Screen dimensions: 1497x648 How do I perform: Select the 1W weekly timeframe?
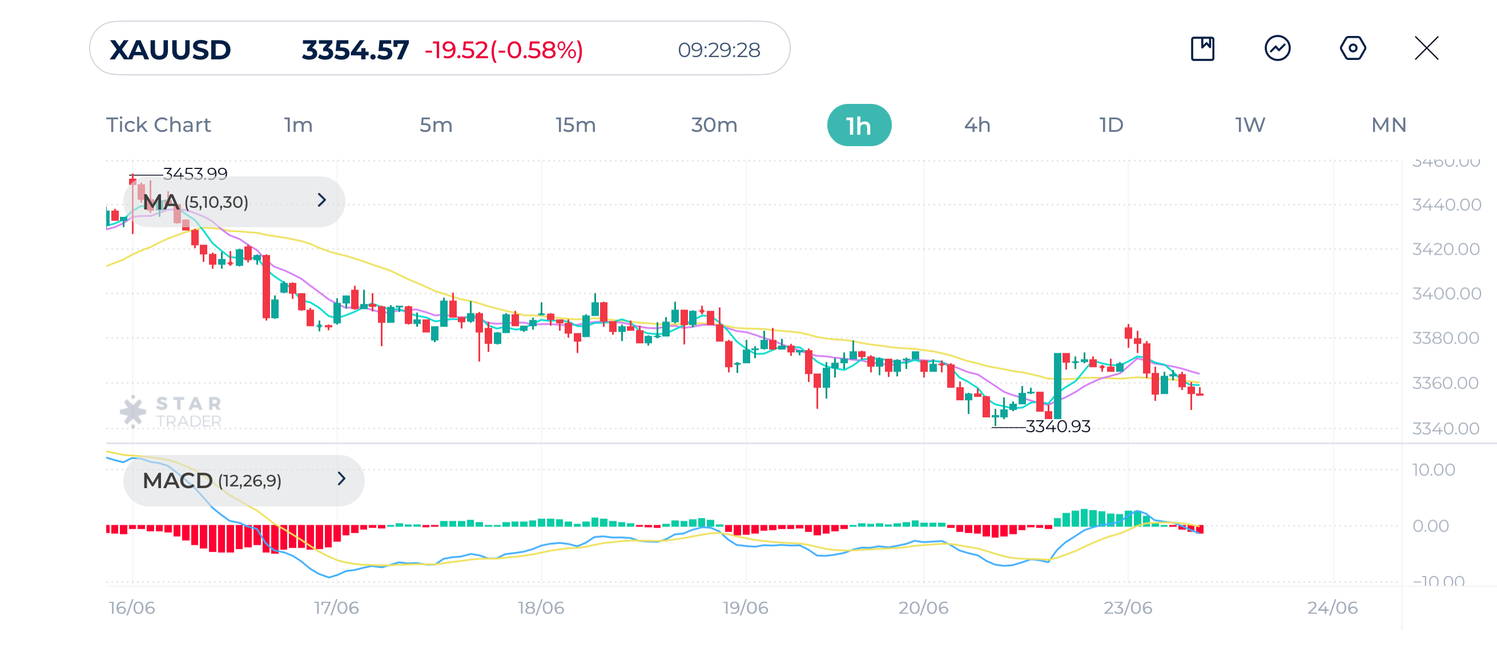point(1248,124)
